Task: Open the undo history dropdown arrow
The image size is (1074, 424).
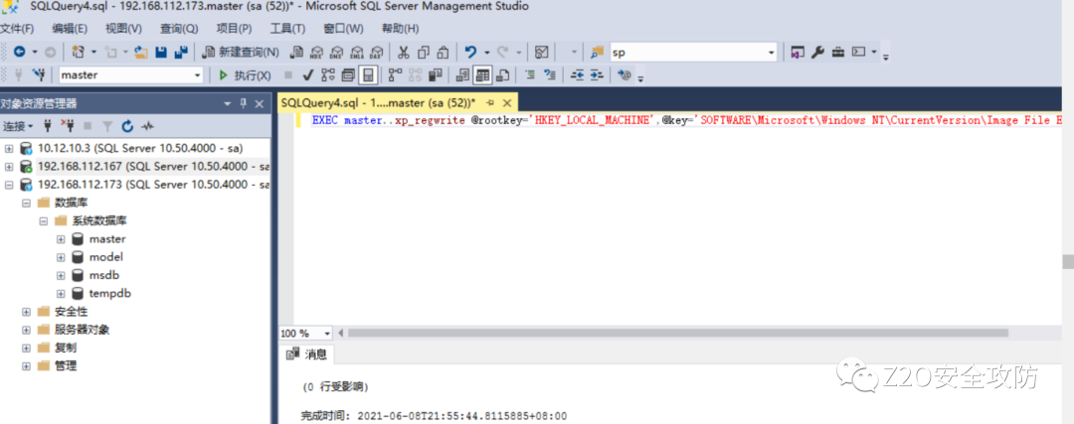Action: [x=487, y=52]
